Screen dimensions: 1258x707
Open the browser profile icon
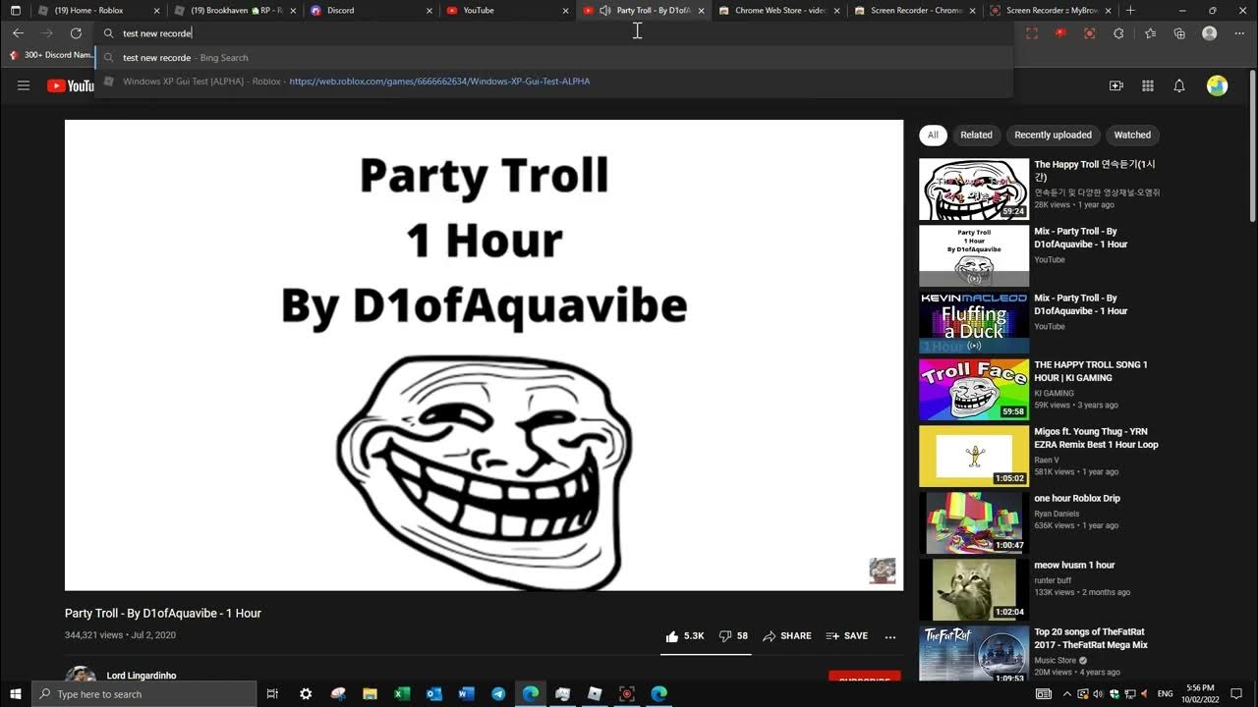[x=1210, y=32]
